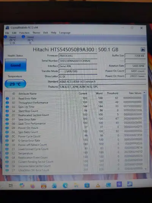152x203 pixels.
Task: Open the Function menu
Action: tap(24, 33)
